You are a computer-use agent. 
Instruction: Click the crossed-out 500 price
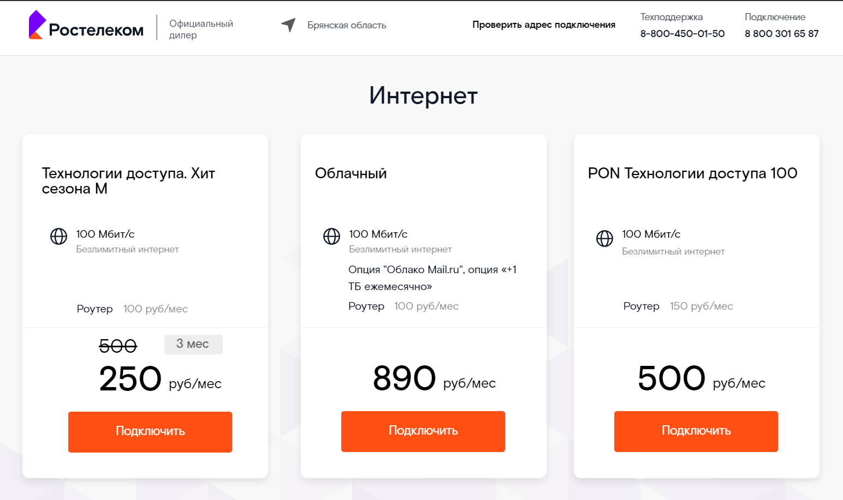pyautogui.click(x=118, y=346)
